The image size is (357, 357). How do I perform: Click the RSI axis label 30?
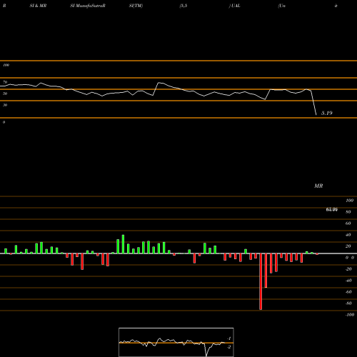coord(5,105)
